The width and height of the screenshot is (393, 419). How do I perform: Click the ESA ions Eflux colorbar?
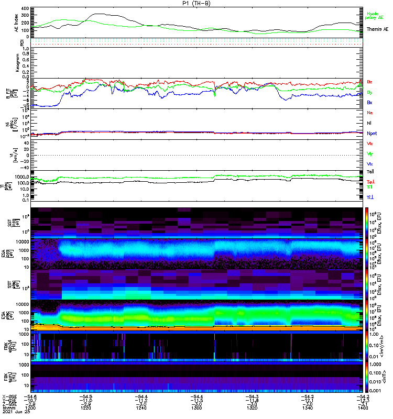click(x=367, y=254)
